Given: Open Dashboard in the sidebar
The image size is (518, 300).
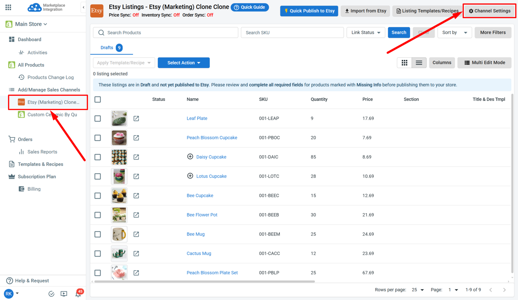Looking at the screenshot, I should point(29,39).
